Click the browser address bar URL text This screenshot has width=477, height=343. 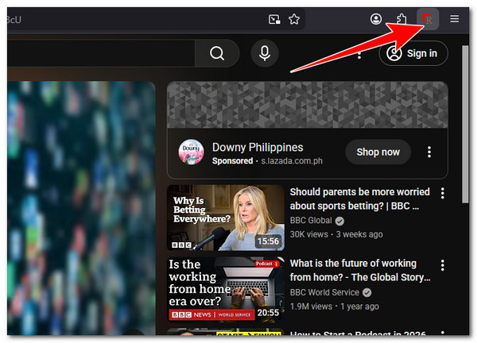14,20
